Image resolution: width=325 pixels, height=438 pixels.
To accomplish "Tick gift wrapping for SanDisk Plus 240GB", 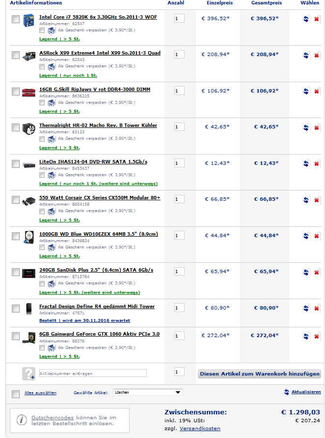I will tap(42, 284).
